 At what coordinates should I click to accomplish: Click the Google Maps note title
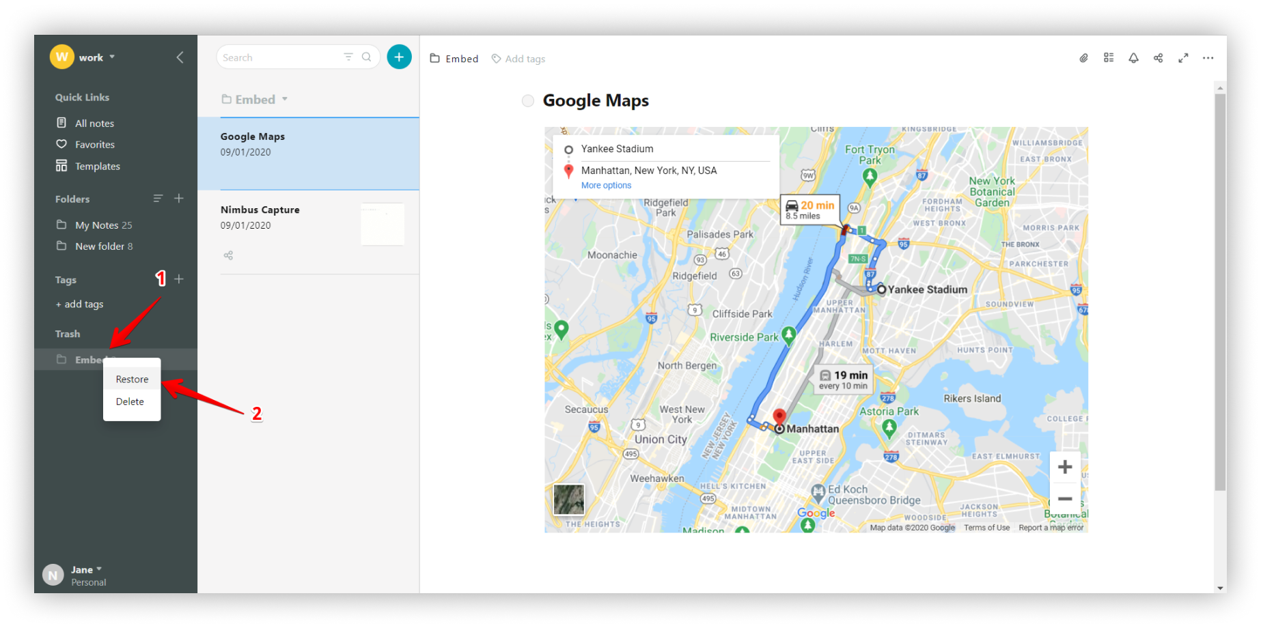pos(596,101)
